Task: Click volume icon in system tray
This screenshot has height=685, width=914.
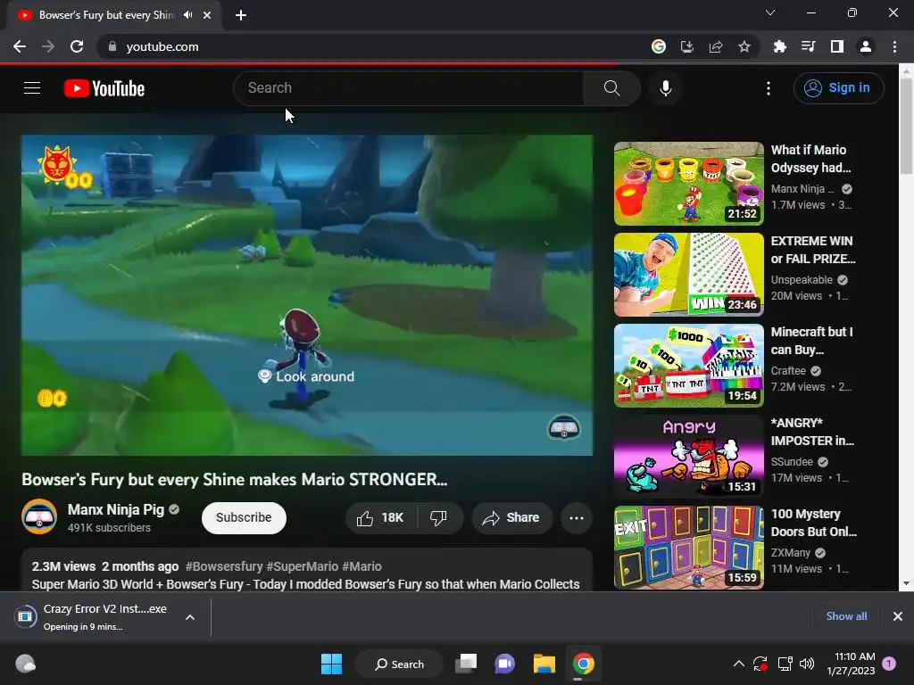Action: coord(807,664)
